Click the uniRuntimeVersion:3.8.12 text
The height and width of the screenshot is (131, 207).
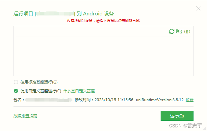(x=160, y=100)
